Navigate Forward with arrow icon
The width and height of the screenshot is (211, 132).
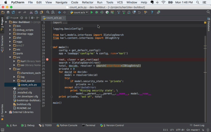tap(64, 12)
